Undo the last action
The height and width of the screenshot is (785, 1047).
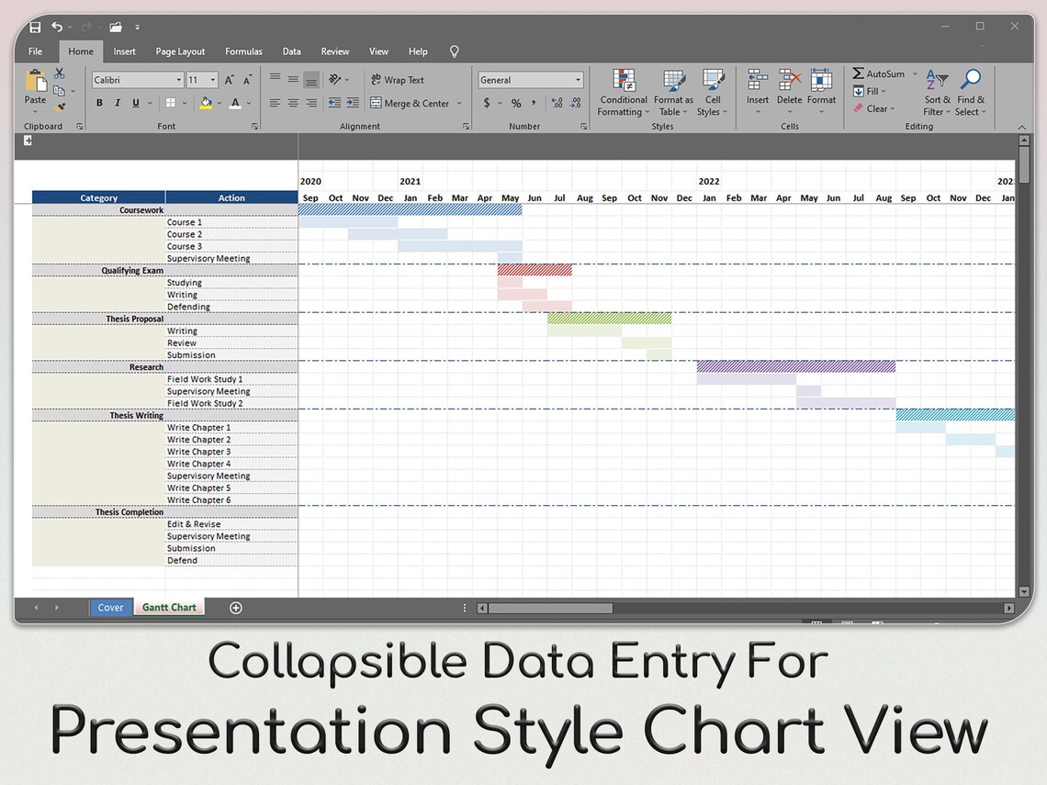point(57,27)
